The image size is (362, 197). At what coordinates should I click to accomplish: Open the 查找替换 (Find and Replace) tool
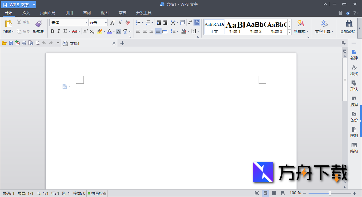[349, 27]
